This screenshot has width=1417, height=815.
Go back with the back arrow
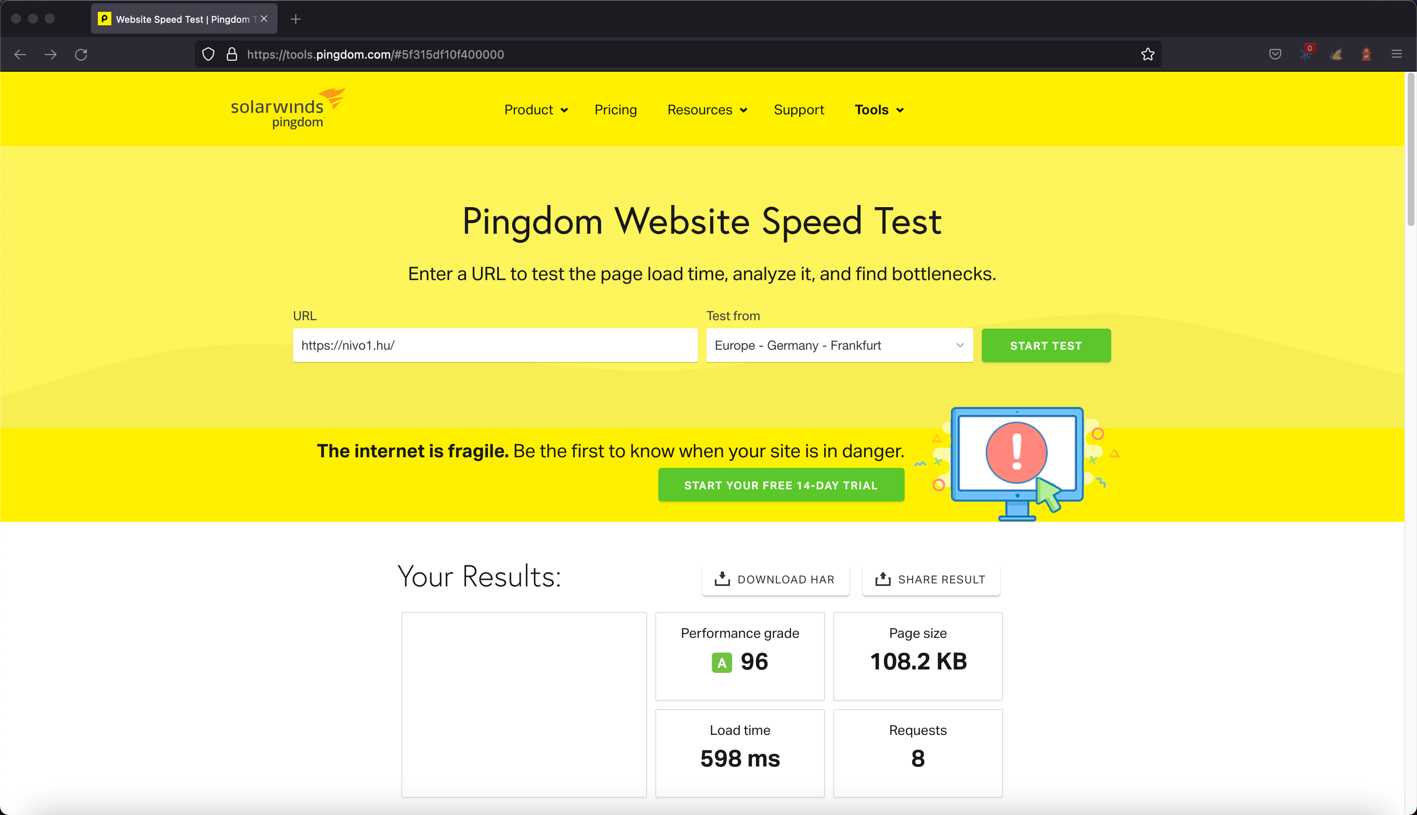[x=21, y=54]
